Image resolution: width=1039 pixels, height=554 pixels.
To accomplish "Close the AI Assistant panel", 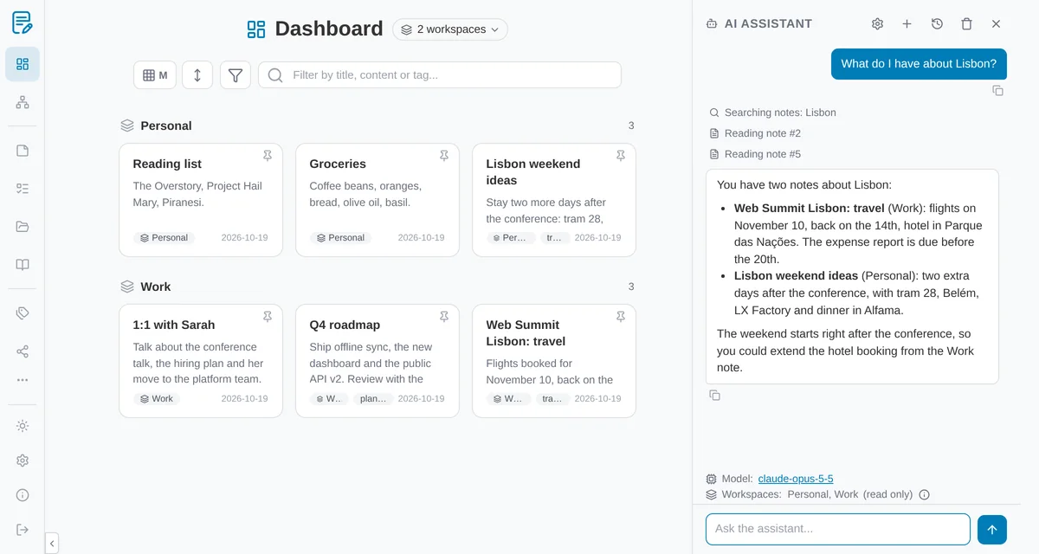I will coord(996,24).
